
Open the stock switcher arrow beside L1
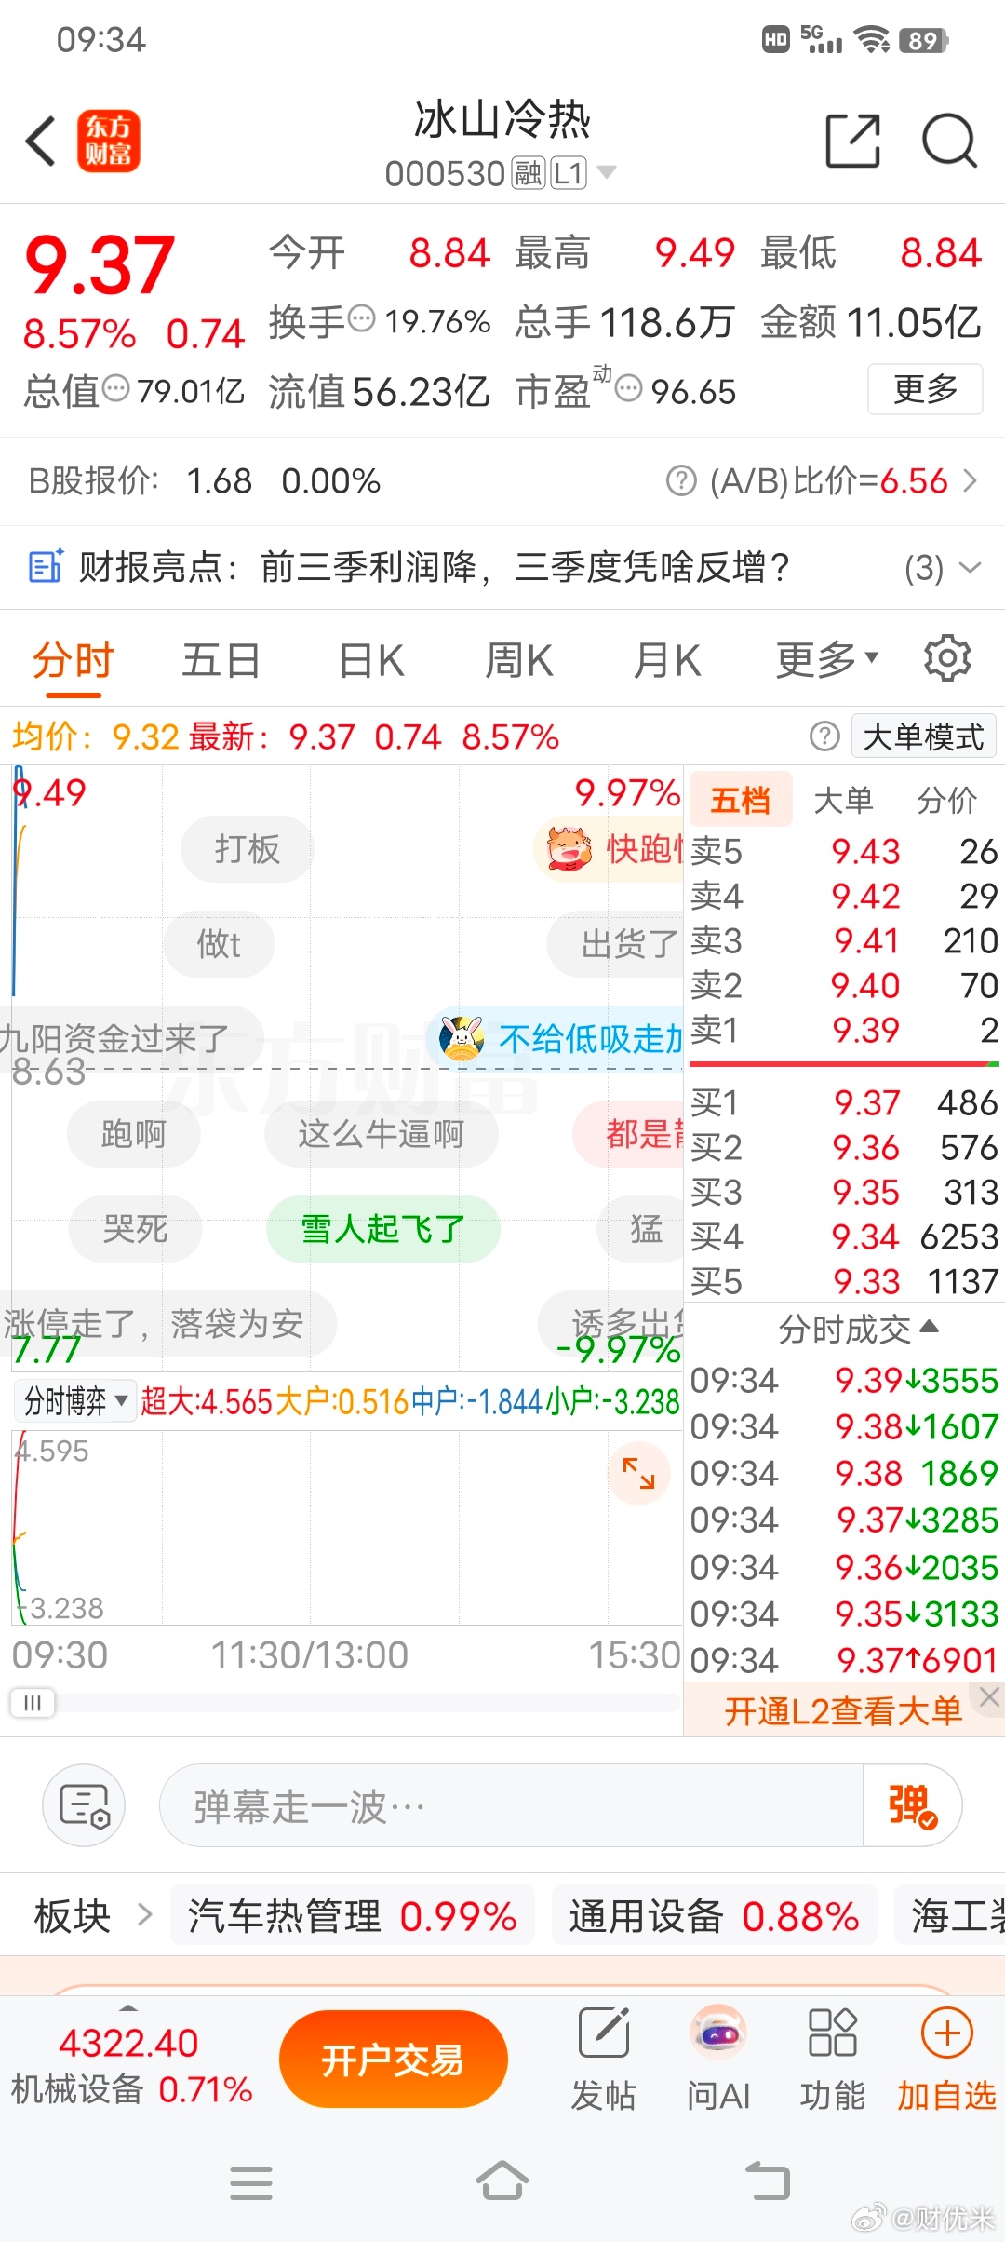tap(606, 172)
